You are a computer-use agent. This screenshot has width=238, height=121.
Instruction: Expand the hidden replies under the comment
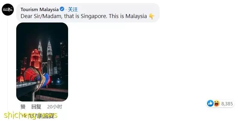coord(39,116)
